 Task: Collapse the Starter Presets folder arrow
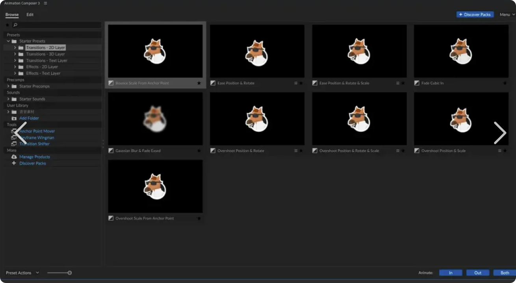[8, 41]
